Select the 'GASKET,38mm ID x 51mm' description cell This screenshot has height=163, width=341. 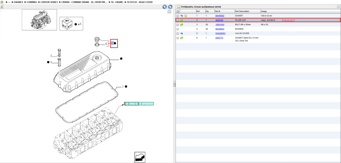[247, 39]
